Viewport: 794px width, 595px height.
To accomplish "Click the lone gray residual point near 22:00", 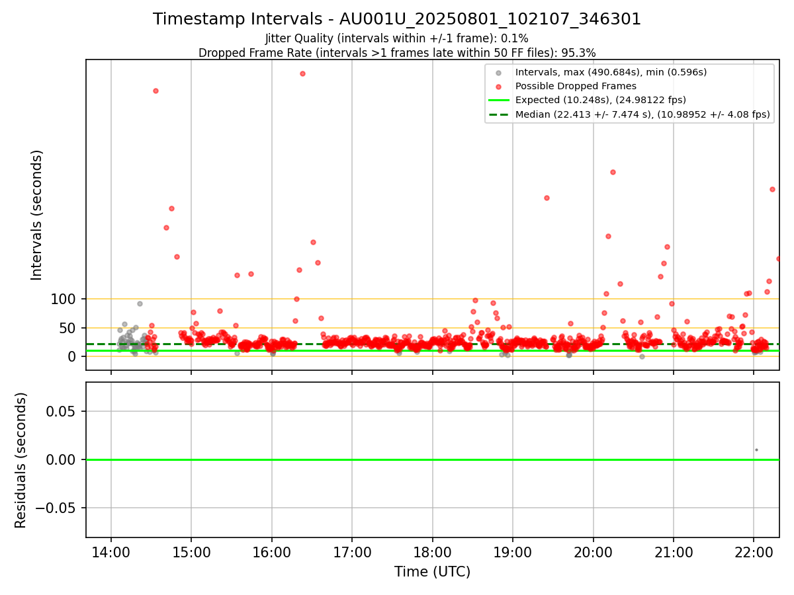I will click(x=756, y=450).
